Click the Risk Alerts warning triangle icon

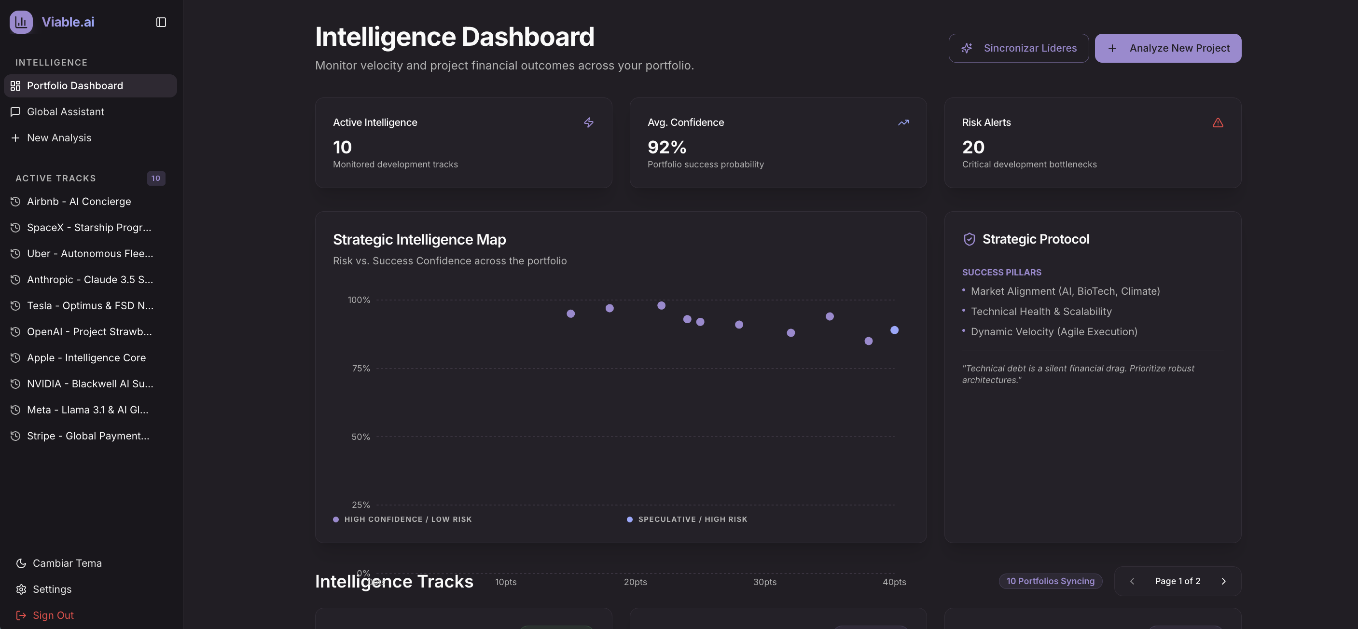tap(1217, 123)
